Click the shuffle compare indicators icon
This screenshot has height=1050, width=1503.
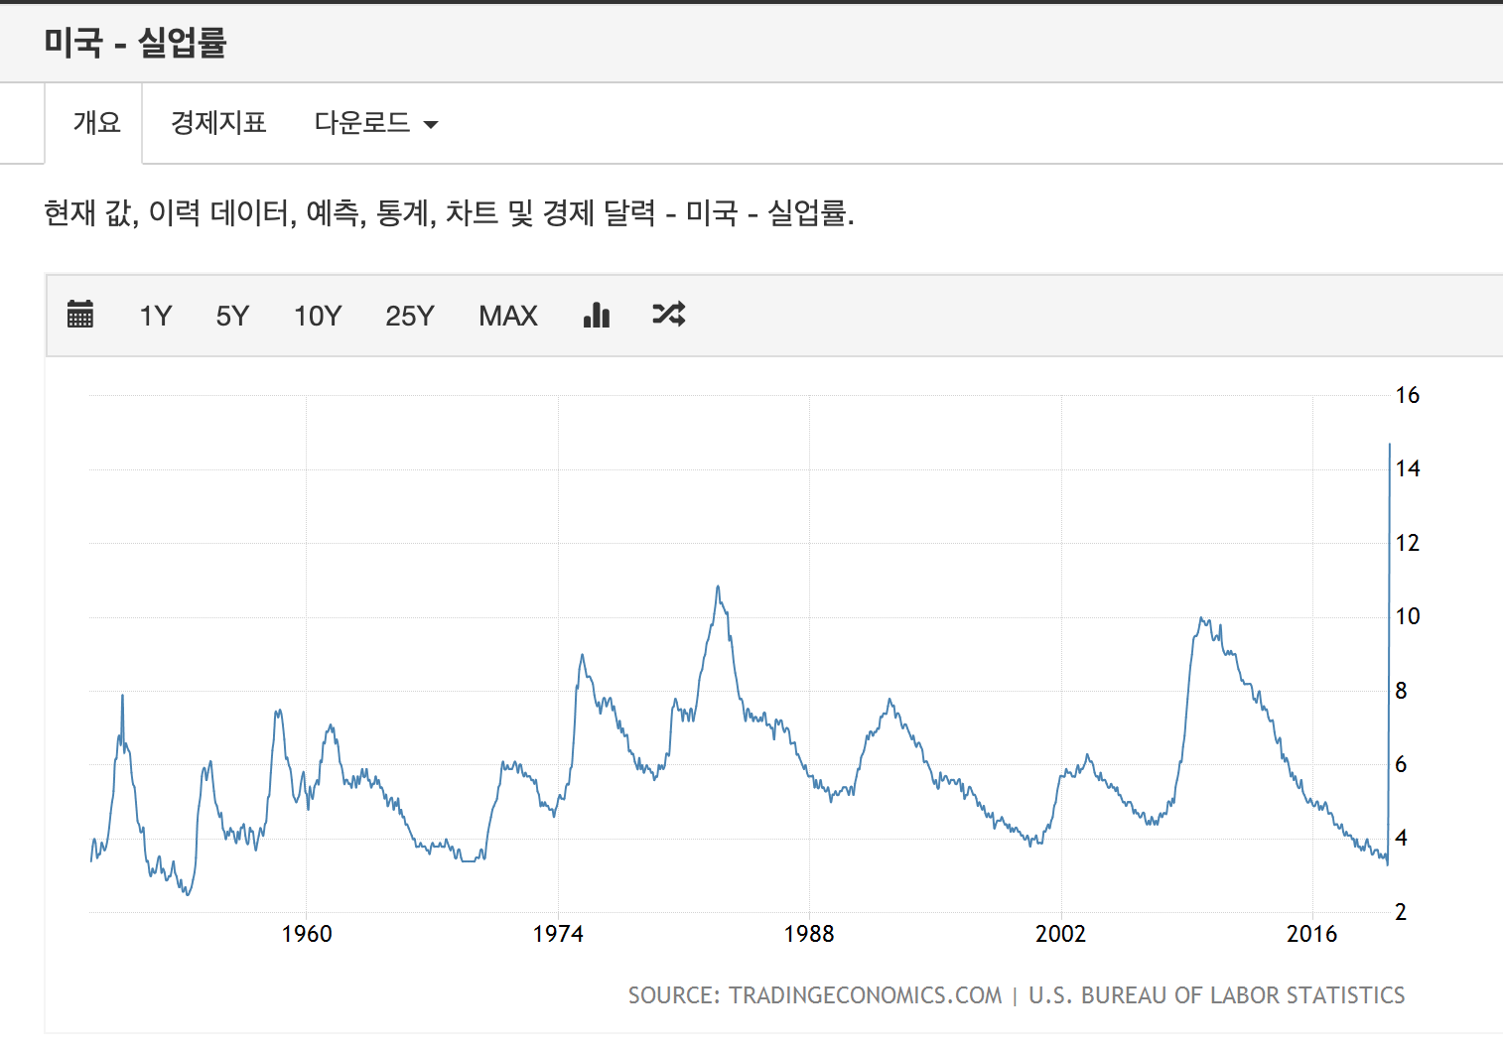pos(669,315)
